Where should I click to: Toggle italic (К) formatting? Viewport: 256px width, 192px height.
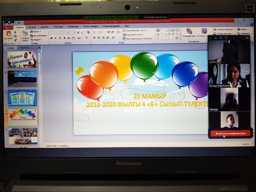[55, 38]
